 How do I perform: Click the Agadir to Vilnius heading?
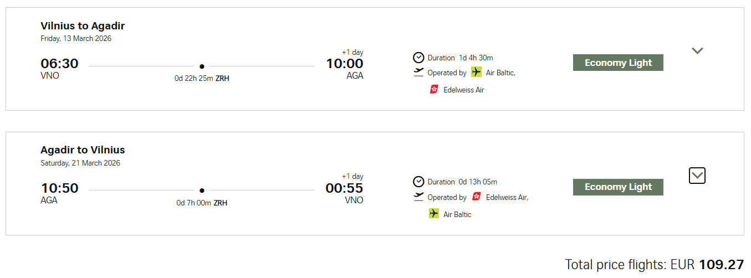tap(83, 150)
